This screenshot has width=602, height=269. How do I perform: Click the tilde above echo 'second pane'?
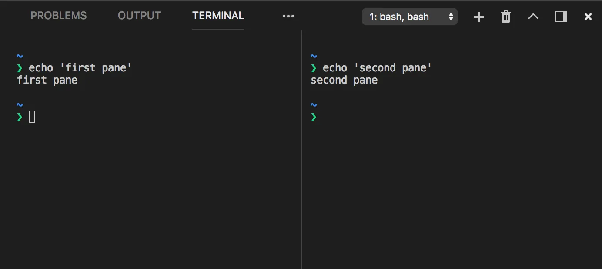(314, 56)
